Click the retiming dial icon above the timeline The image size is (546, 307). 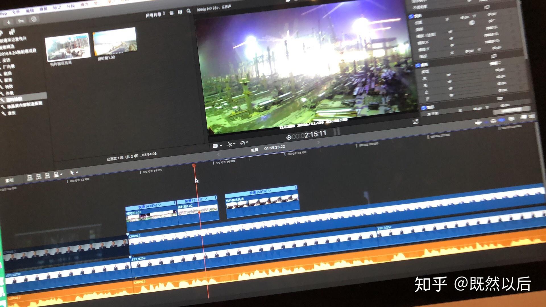tap(242, 142)
